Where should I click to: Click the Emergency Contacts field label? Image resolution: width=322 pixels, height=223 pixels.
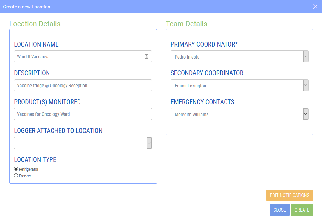point(202,102)
